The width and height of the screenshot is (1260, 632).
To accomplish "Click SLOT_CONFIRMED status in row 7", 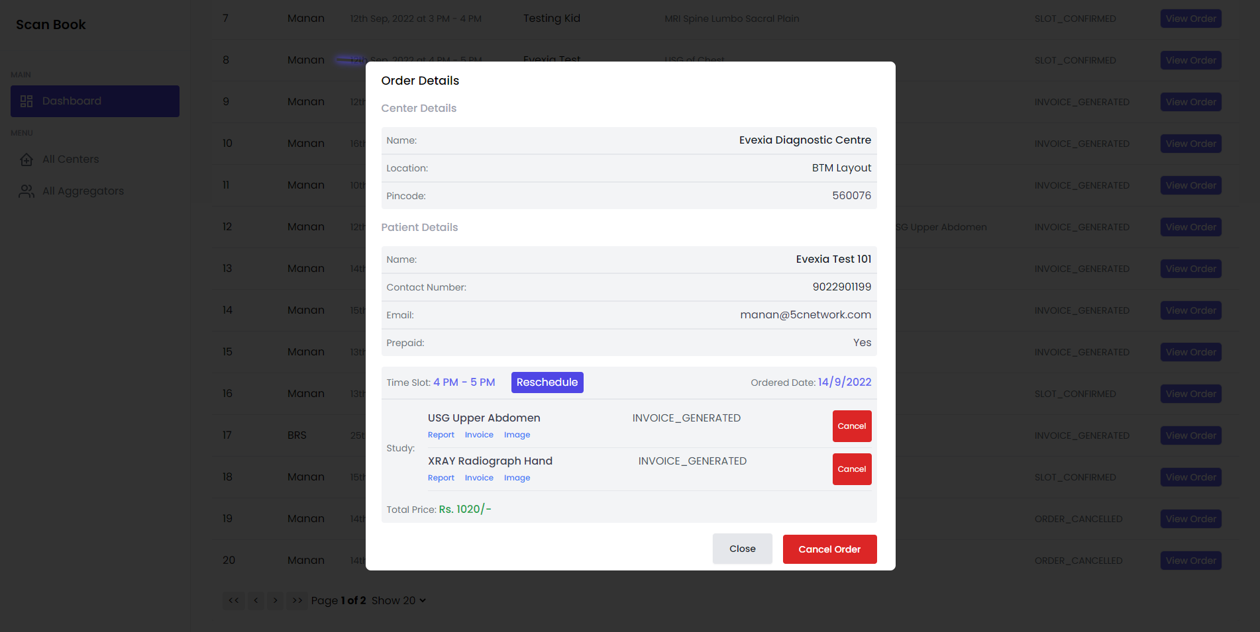I will click(1075, 19).
